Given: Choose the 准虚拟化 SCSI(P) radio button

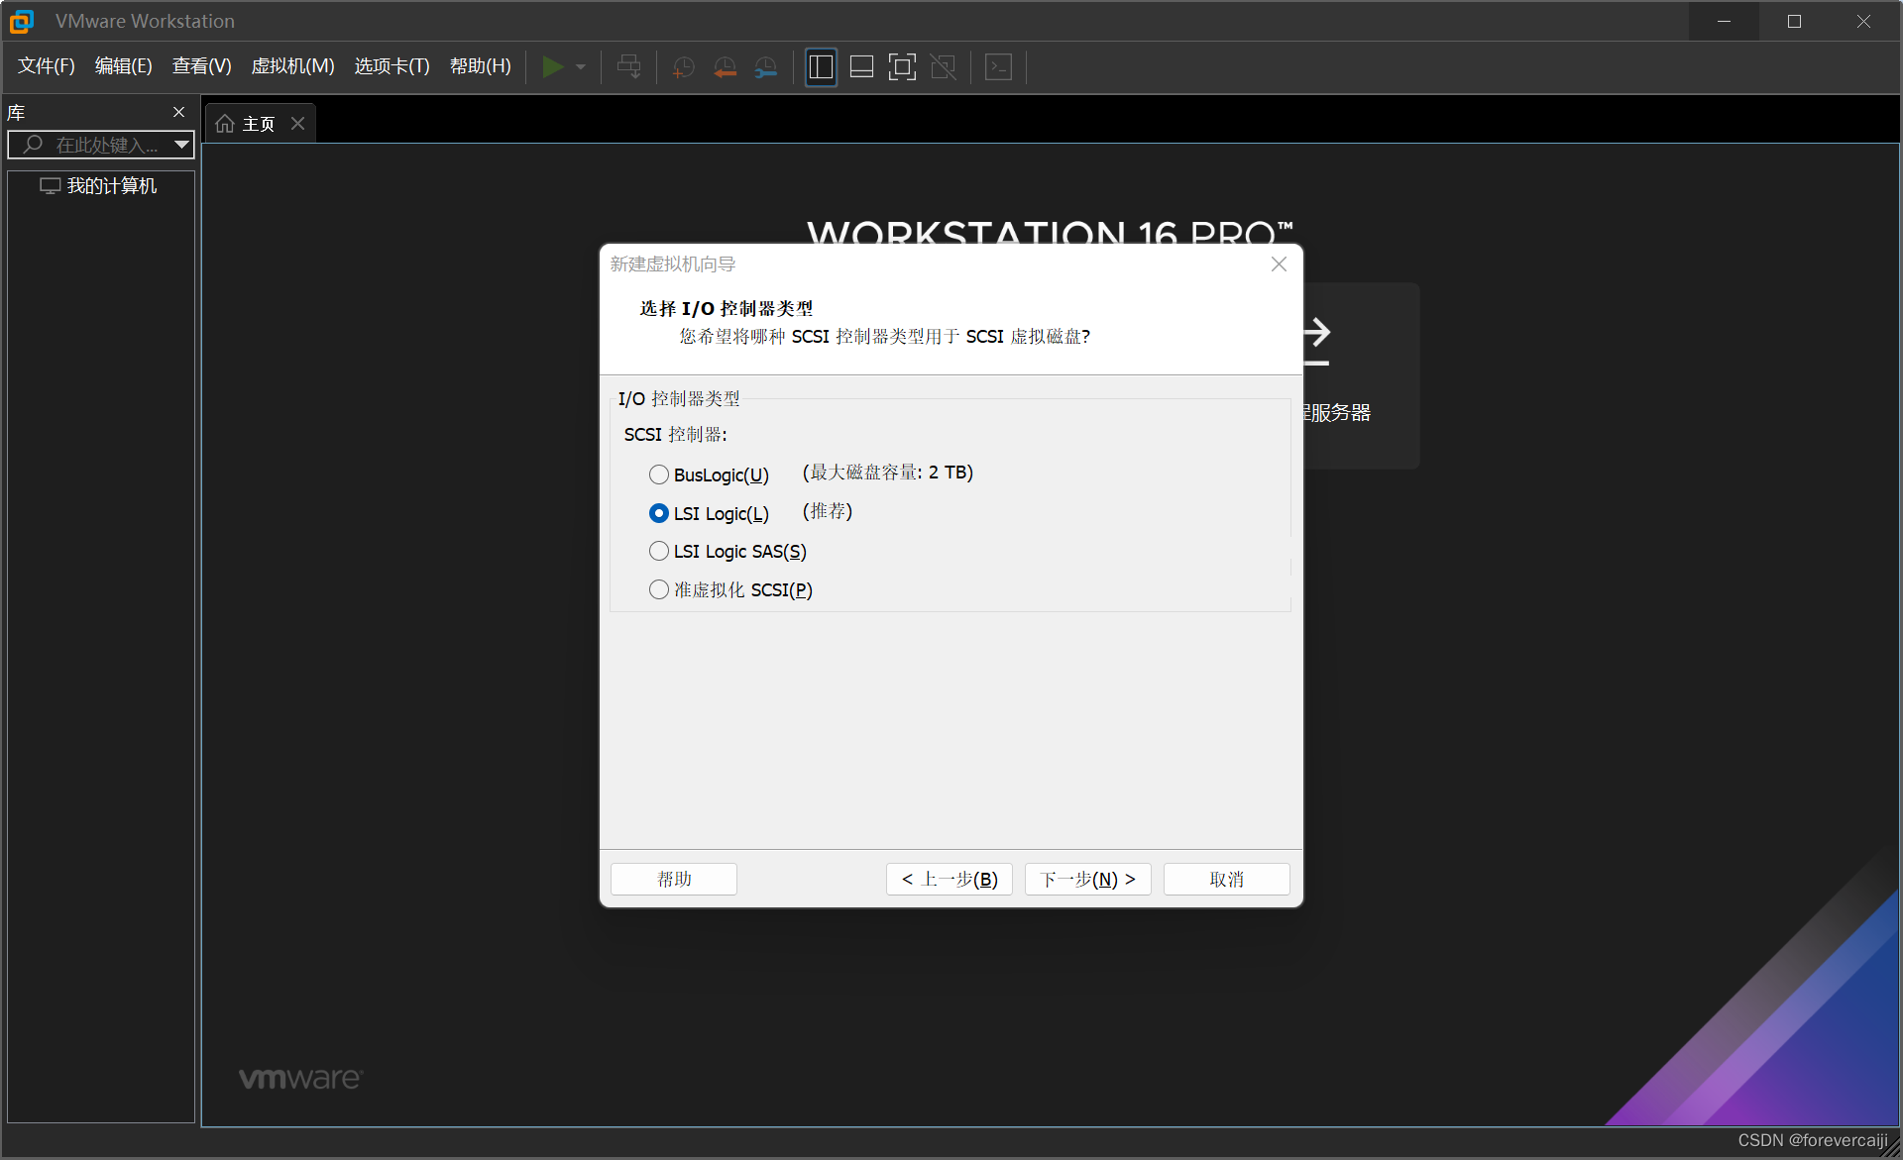Looking at the screenshot, I should 659,590.
